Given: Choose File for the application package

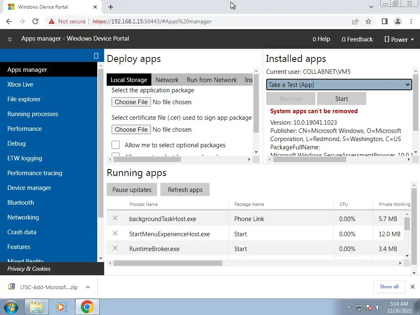Looking at the screenshot, I should [131, 102].
